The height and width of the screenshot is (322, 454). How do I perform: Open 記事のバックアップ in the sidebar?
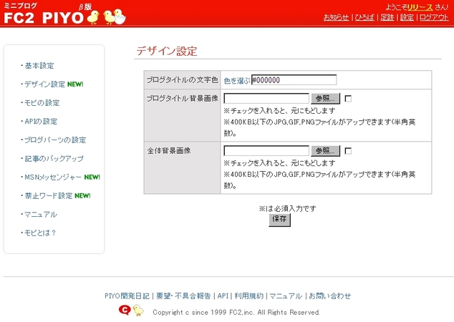[x=54, y=159]
